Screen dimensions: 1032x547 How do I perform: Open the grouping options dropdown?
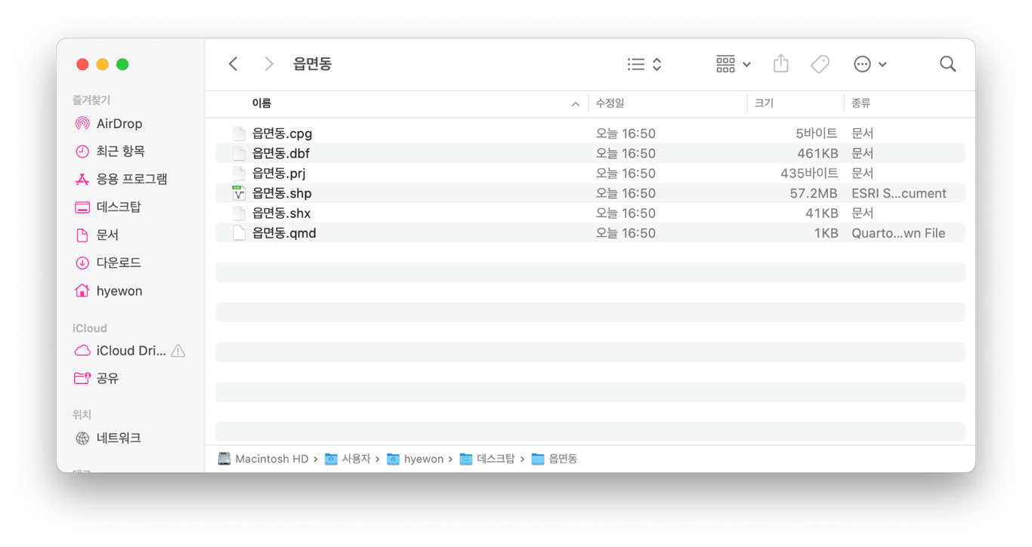(x=733, y=64)
